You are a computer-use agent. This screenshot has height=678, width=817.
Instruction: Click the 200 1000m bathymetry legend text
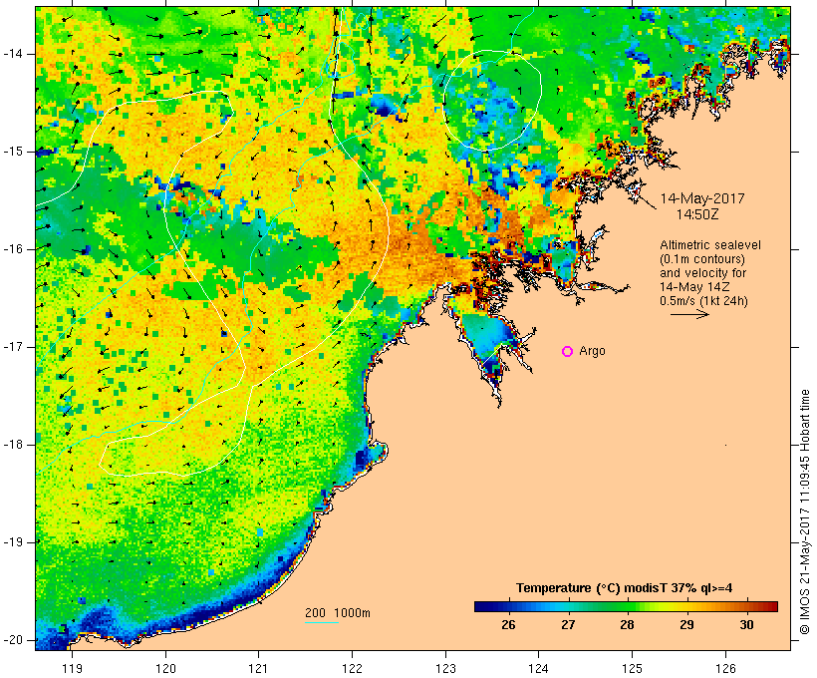coord(338,613)
